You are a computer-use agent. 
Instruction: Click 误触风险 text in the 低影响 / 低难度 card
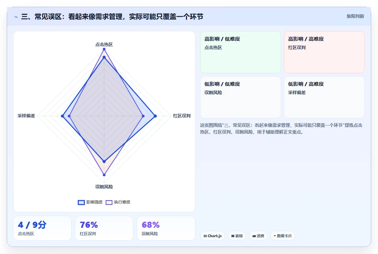click(x=213, y=93)
